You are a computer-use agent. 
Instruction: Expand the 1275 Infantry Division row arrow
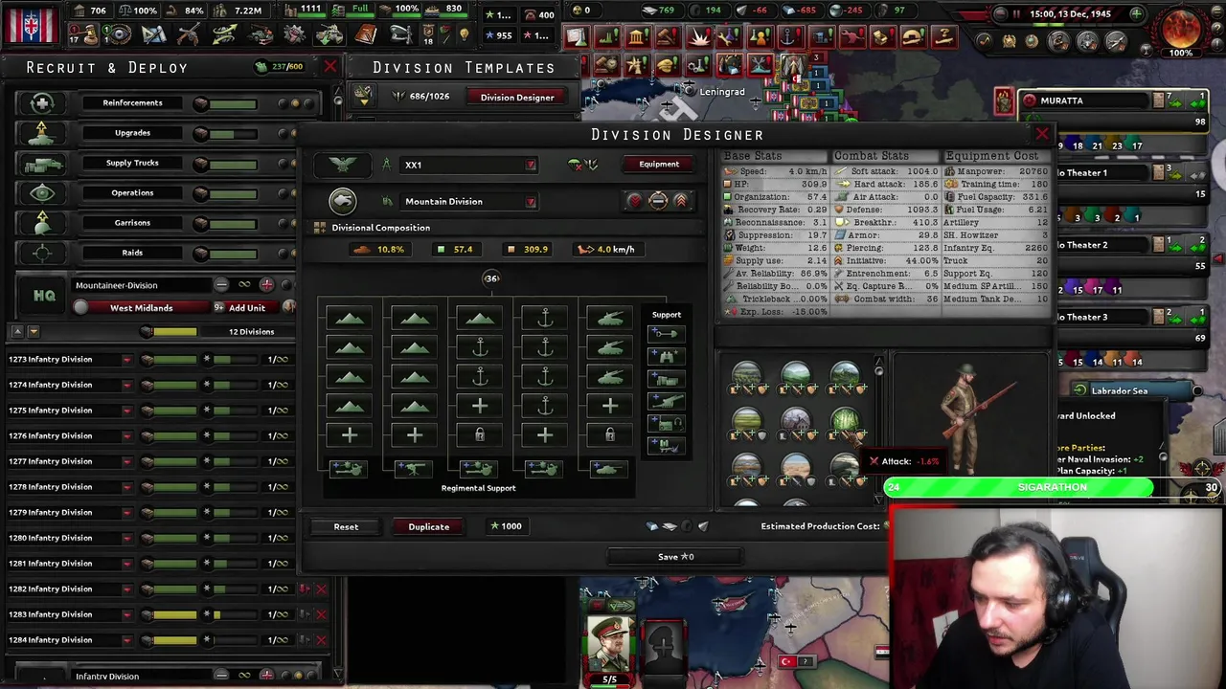[x=126, y=411]
